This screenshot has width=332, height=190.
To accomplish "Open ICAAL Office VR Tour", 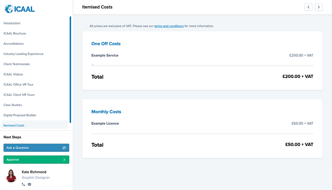I will (18, 84).
